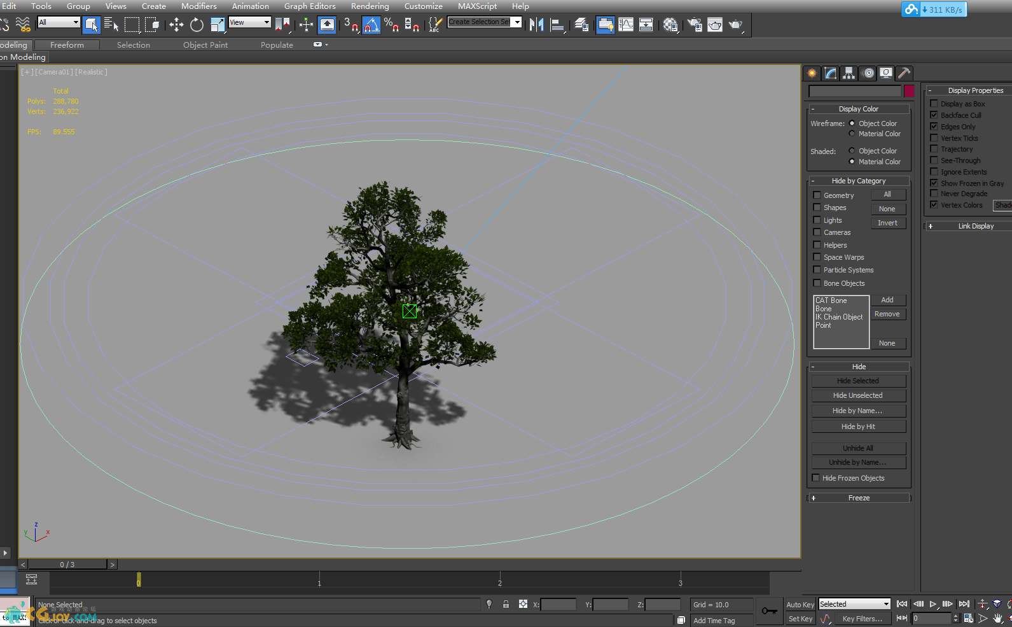
Task: Enable Hide Shapes category checkbox
Action: (817, 208)
